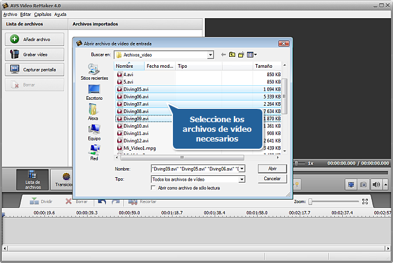
Task: Click the fit-to-window zoom icon
Action: point(365,201)
